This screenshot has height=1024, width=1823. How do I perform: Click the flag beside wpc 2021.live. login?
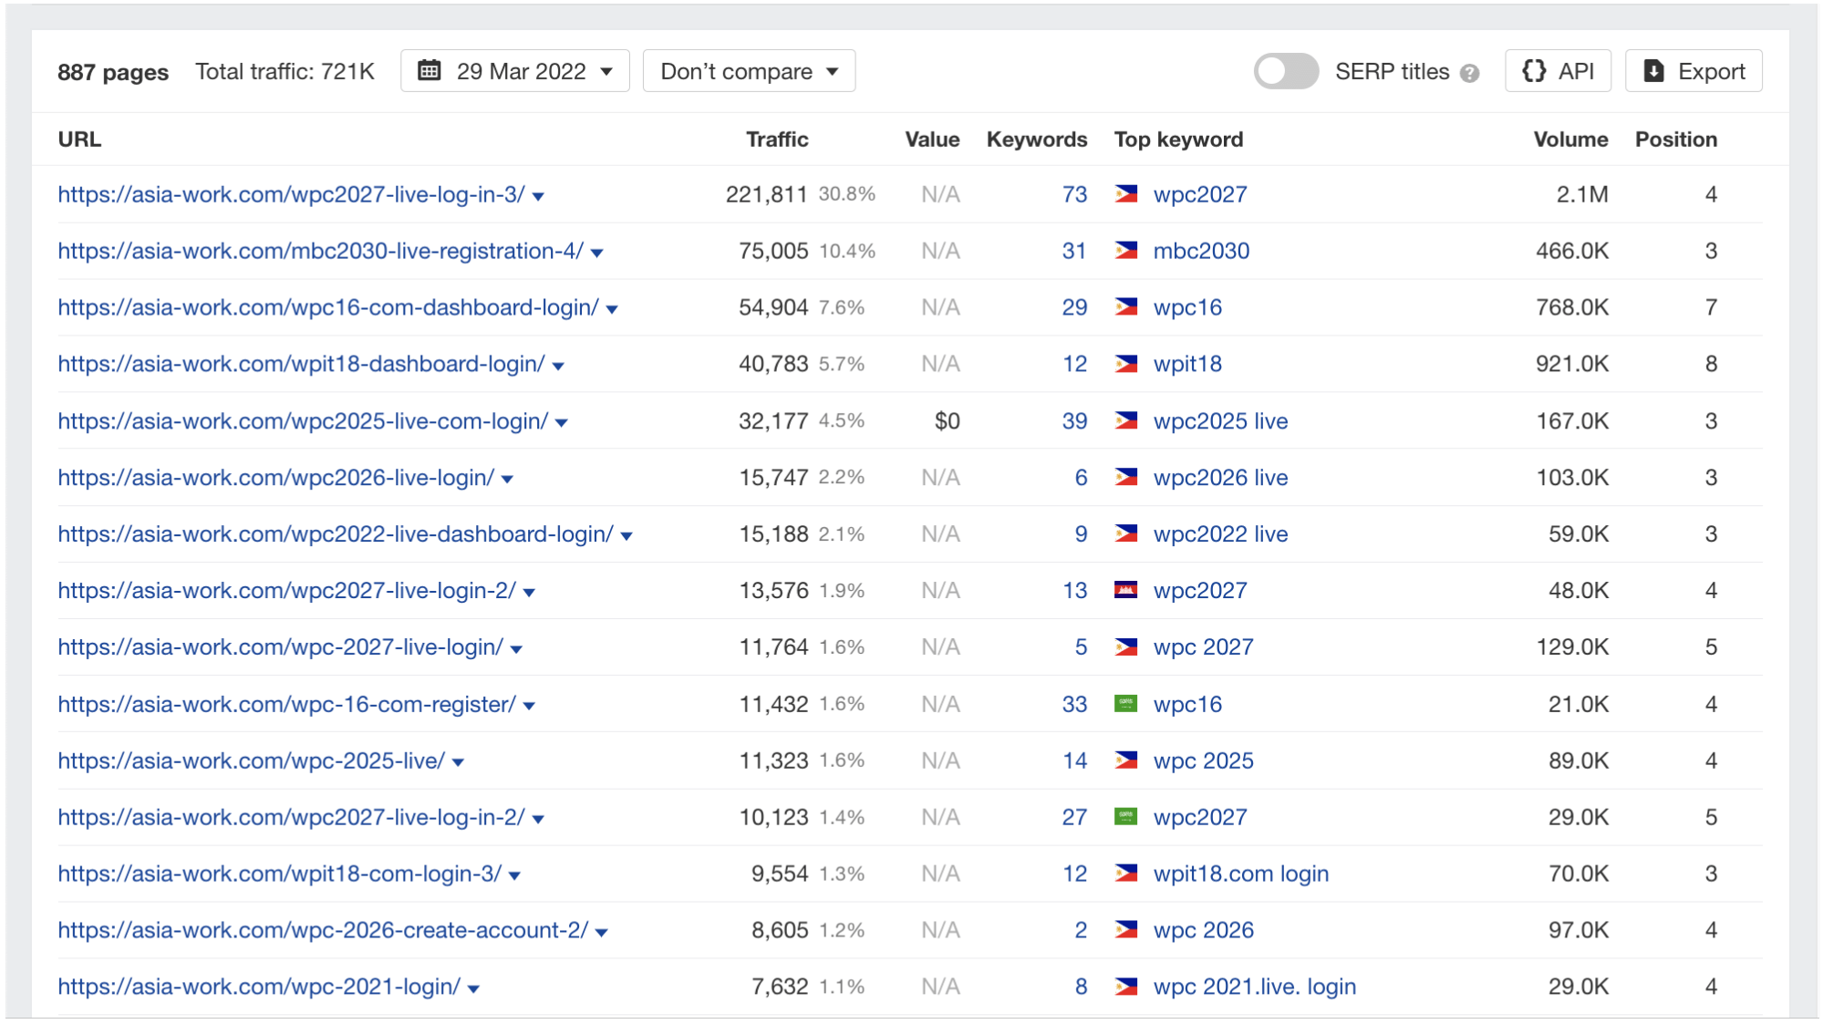tap(1125, 986)
